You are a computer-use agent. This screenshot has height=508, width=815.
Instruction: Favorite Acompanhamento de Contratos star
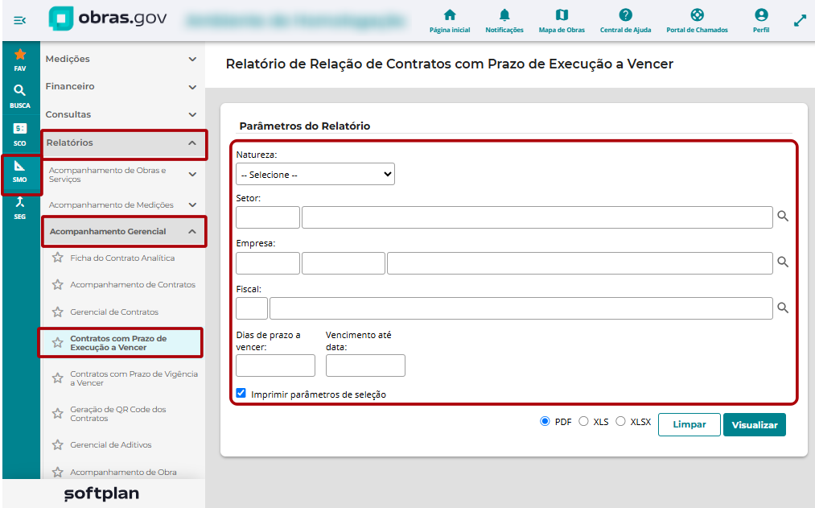(58, 284)
